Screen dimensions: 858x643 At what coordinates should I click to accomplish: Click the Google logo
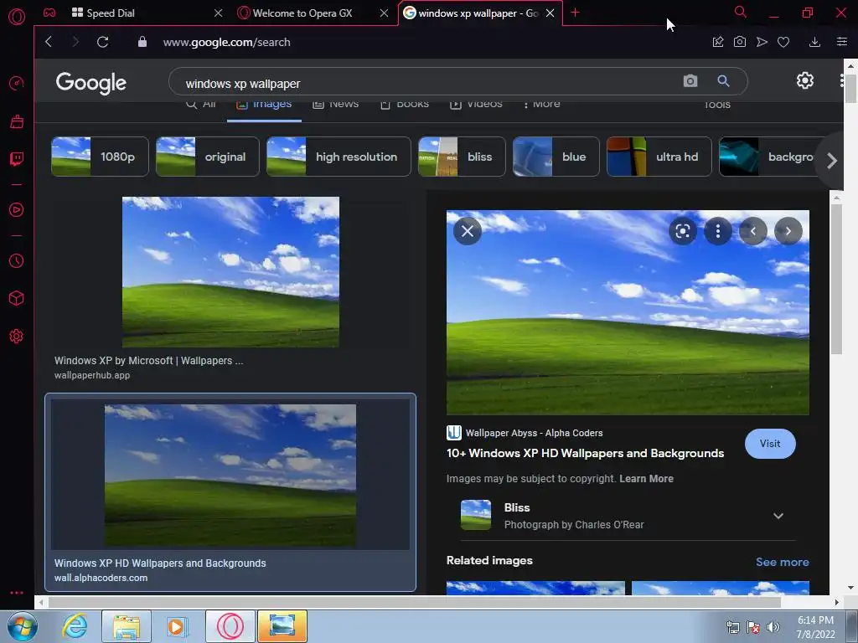pos(90,83)
